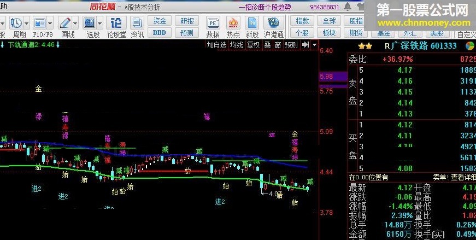Viewport: 476px width, 240px height.
Task: Open the 新股 IPO icon
Action: (252, 23)
